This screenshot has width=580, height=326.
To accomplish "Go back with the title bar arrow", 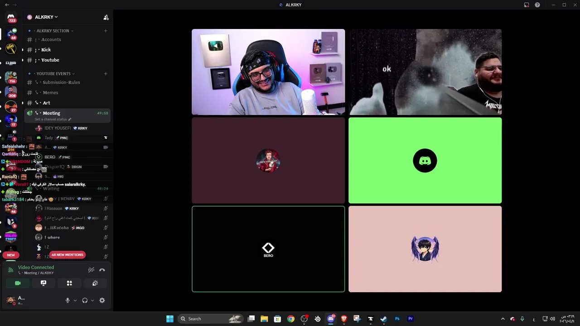I will click(7, 5).
